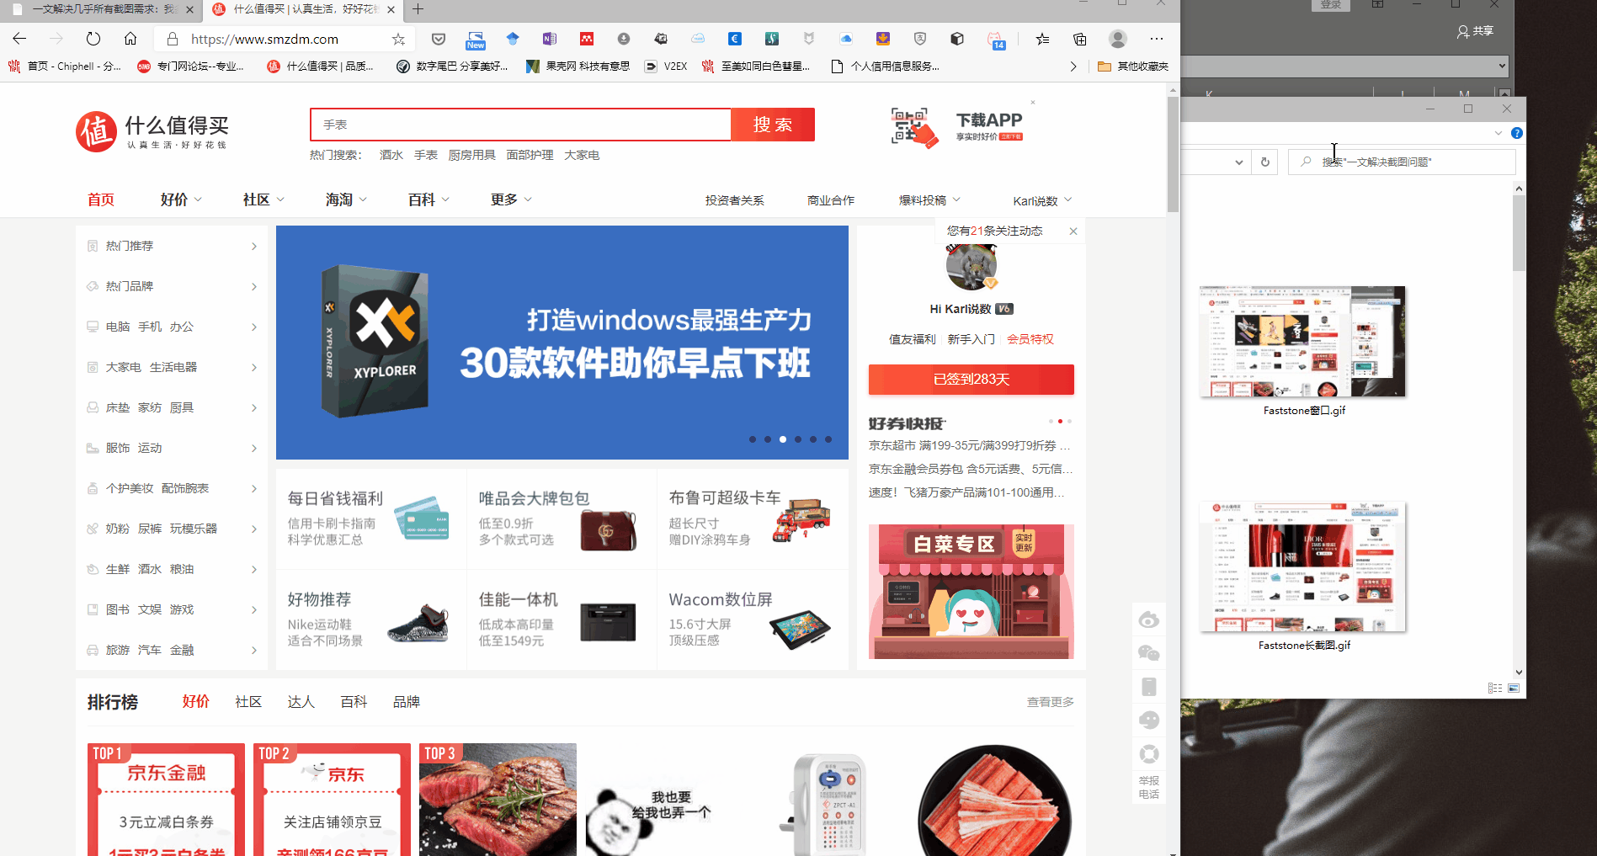The height and width of the screenshot is (856, 1597).
Task: Click the Explorer window vertical scrollbar
Action: click(x=1519, y=234)
